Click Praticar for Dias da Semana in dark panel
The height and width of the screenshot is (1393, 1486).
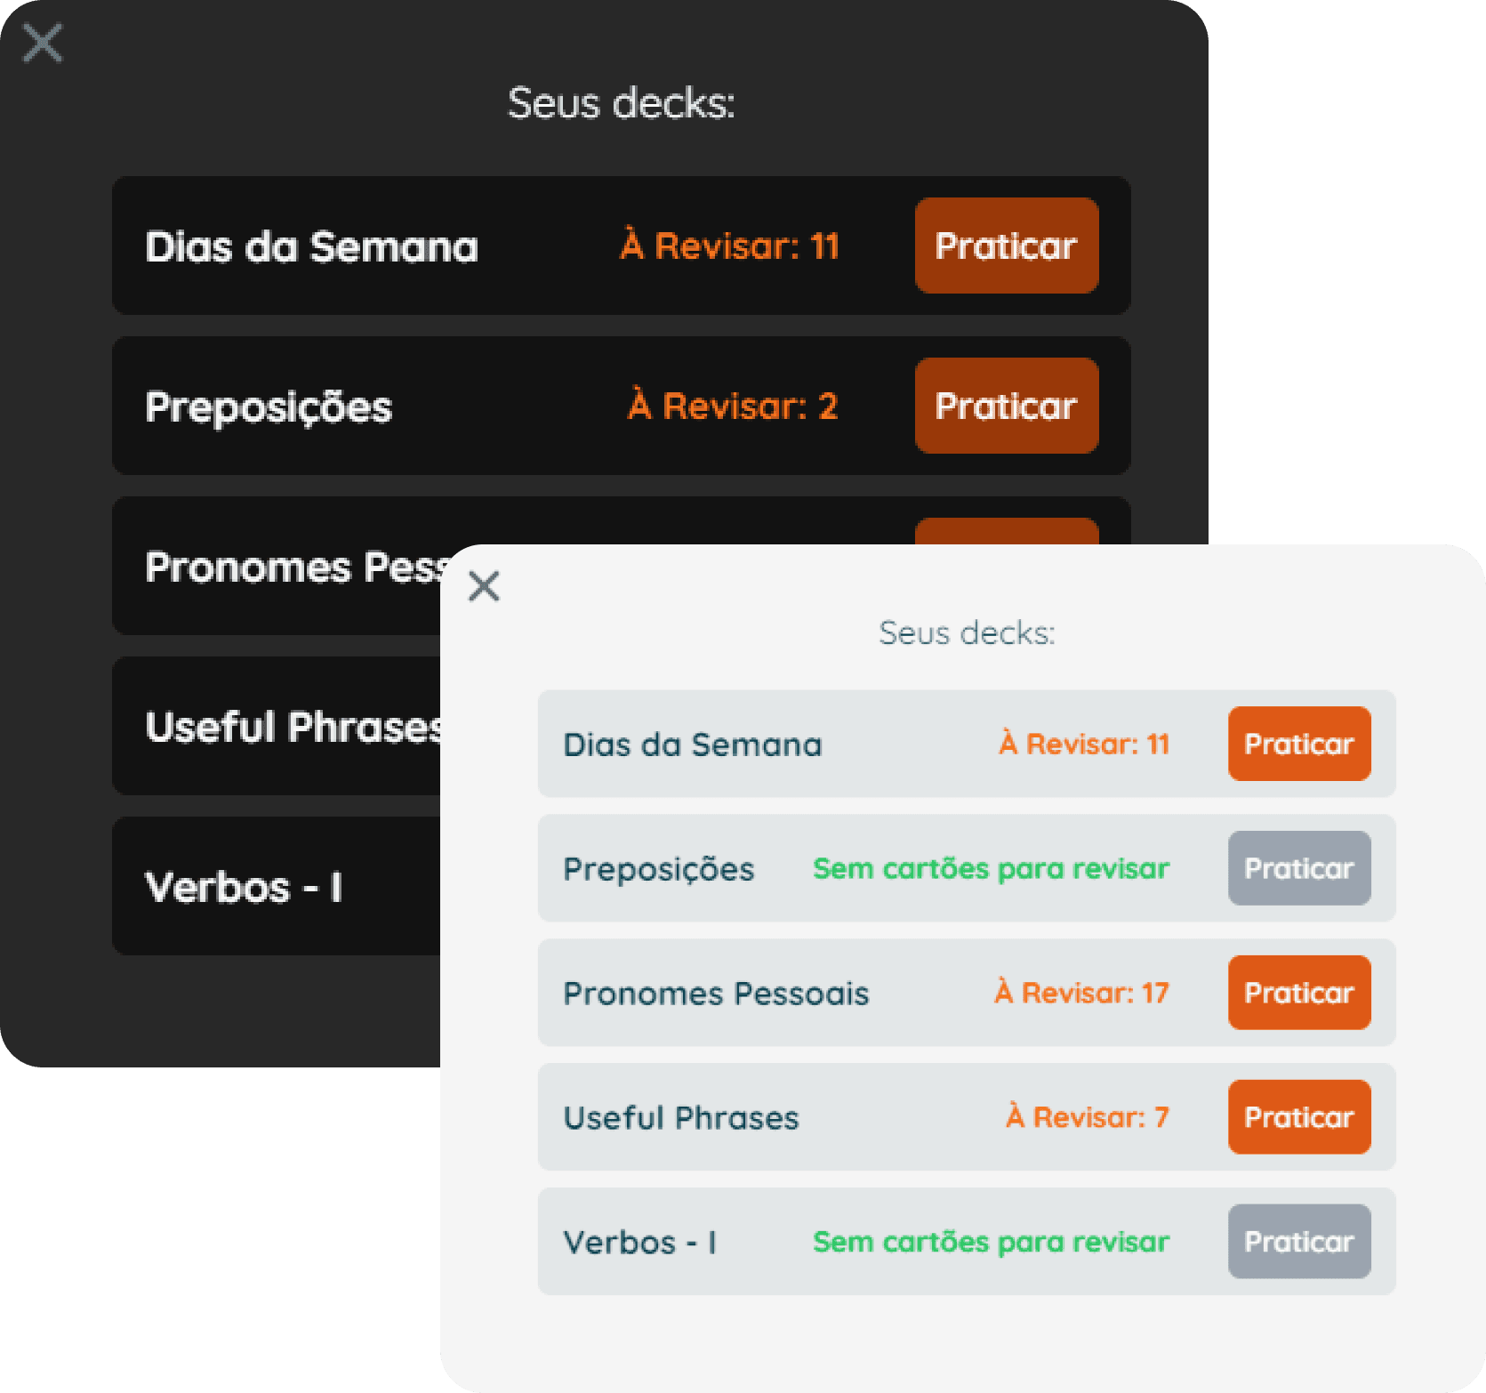pos(1006,246)
